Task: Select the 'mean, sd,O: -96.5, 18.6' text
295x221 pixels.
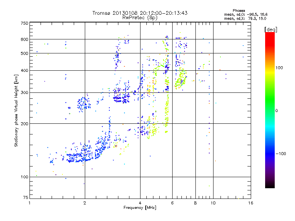Action: point(246,14)
